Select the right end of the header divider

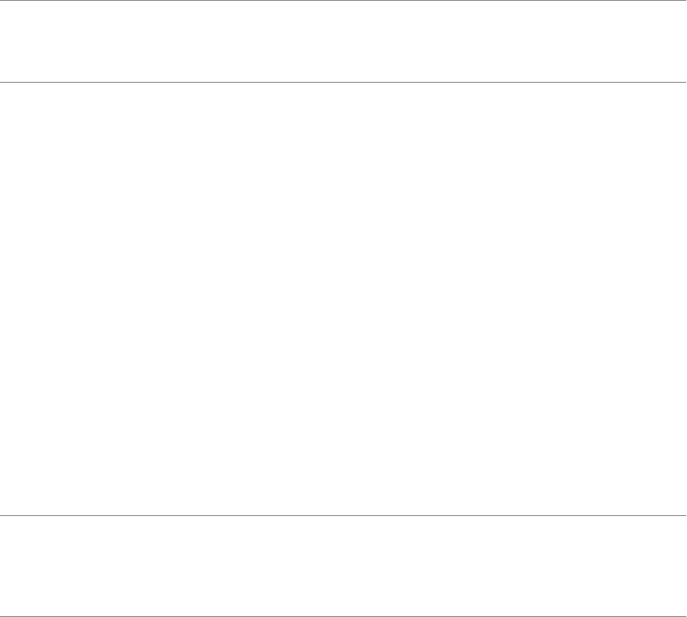coord(685,82)
